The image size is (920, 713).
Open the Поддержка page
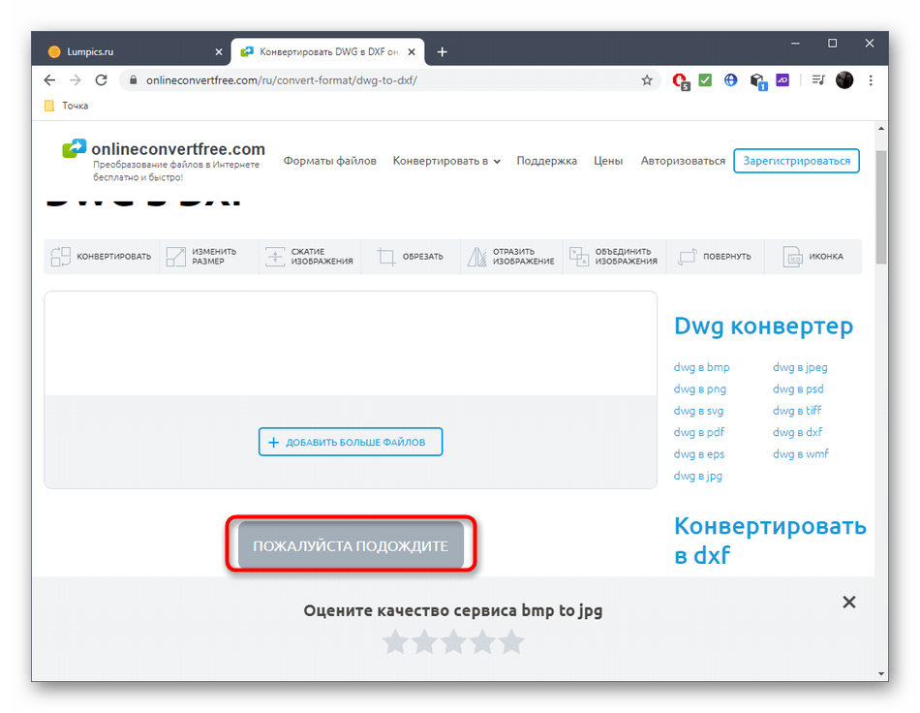(546, 161)
